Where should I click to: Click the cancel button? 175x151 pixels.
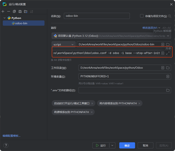click(x=145, y=145)
